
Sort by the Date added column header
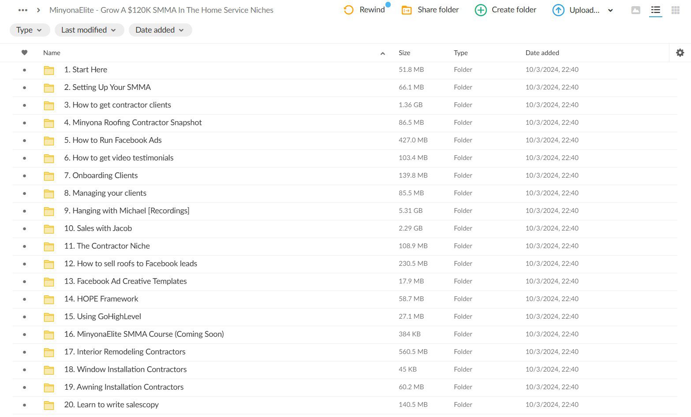[x=542, y=52]
